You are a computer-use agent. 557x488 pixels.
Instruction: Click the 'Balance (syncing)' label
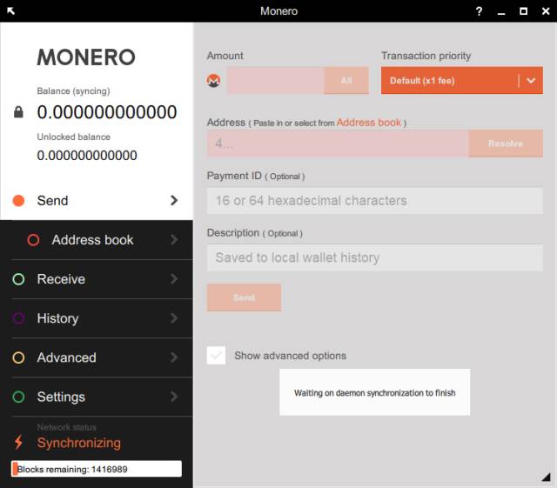(x=73, y=91)
